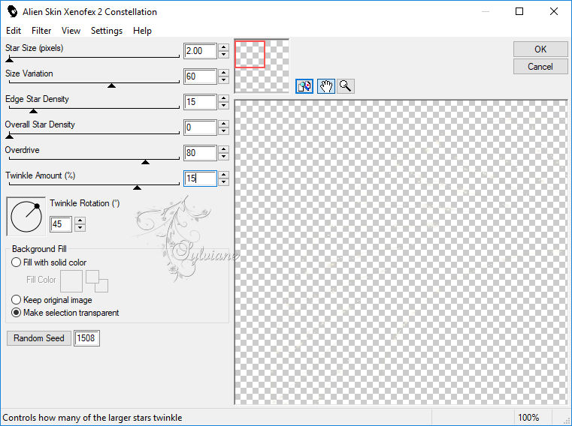Viewport: 572px width, 426px height.
Task: Click the Twinkle Rotation angle dial
Action: (26, 217)
